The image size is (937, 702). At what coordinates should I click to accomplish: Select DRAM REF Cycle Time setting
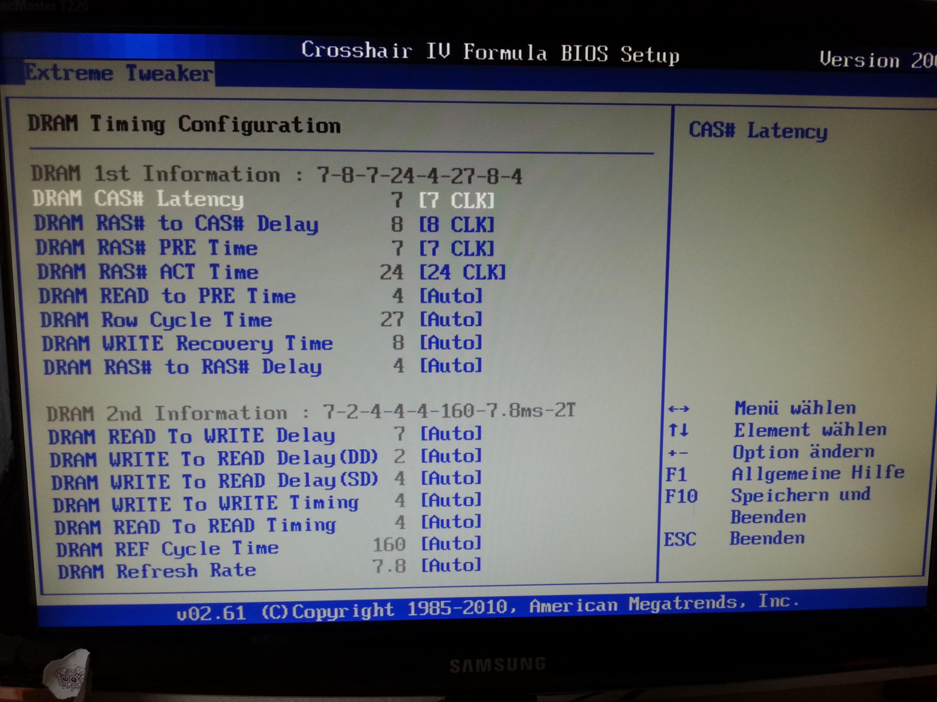[x=167, y=549]
